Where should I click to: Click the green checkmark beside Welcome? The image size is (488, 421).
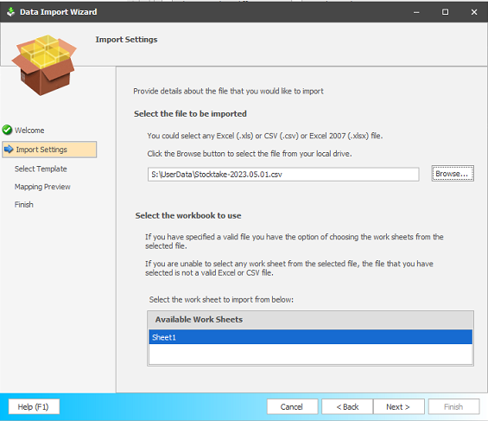point(7,130)
